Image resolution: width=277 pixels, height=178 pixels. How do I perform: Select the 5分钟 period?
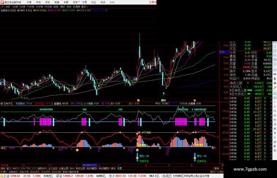(22, 7)
